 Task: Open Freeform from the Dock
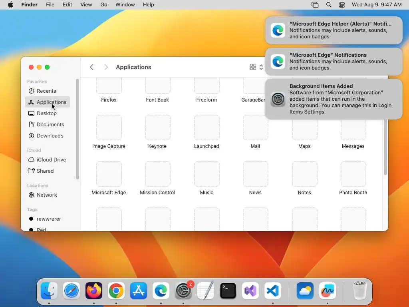coord(328,291)
